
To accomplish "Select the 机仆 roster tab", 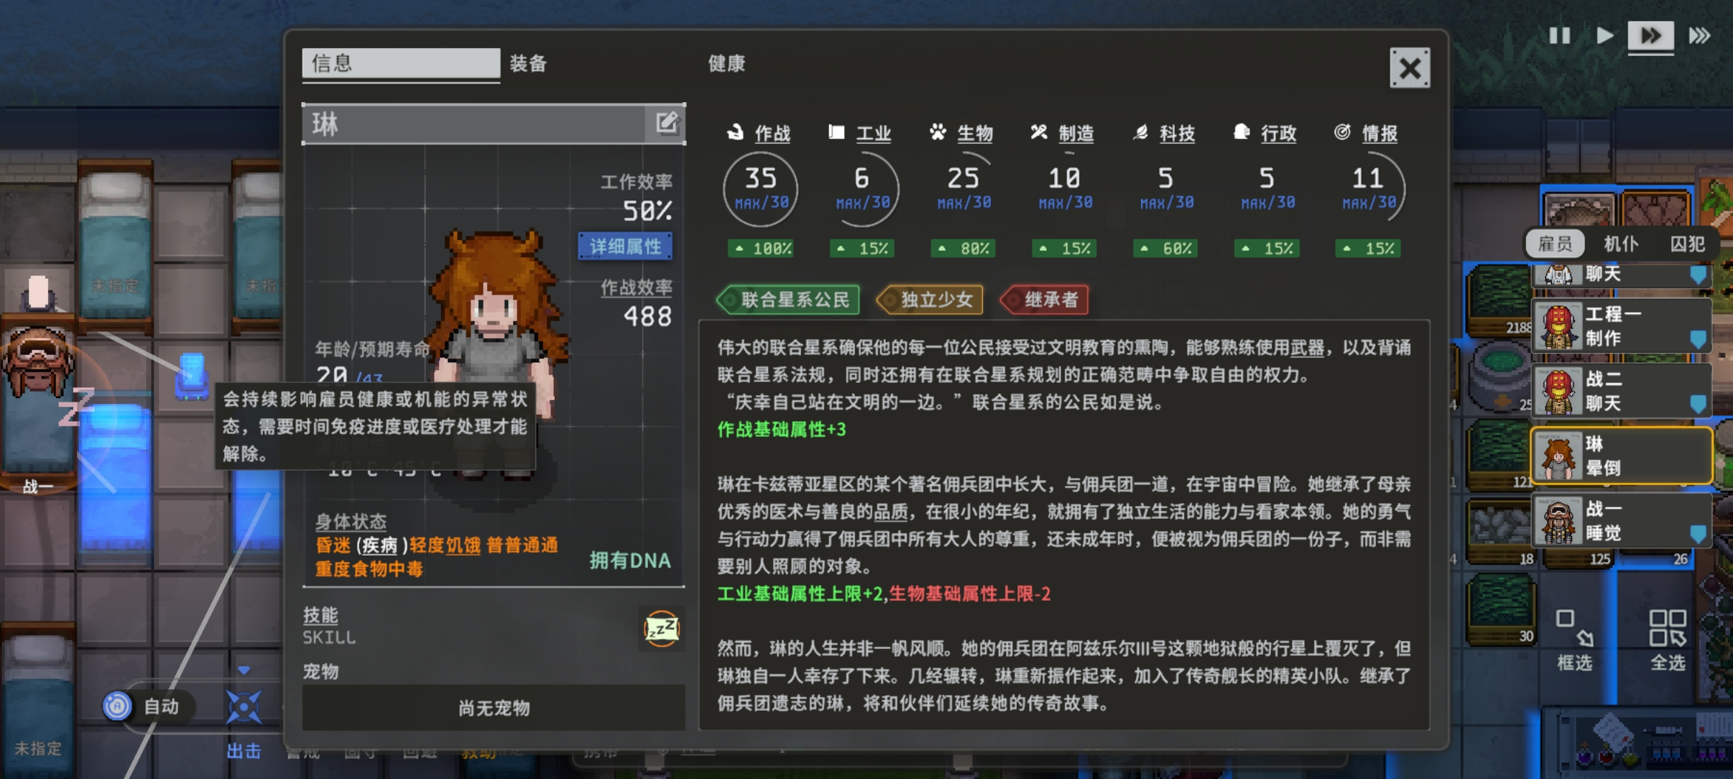I will 1621,244.
